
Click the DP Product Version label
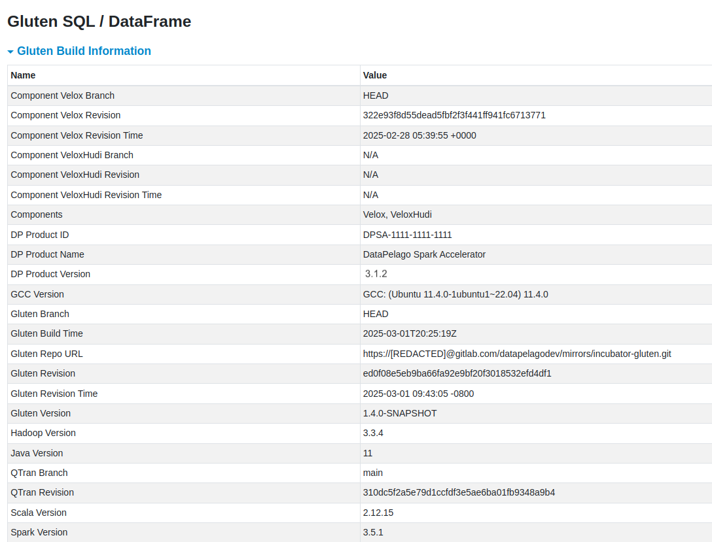point(50,274)
